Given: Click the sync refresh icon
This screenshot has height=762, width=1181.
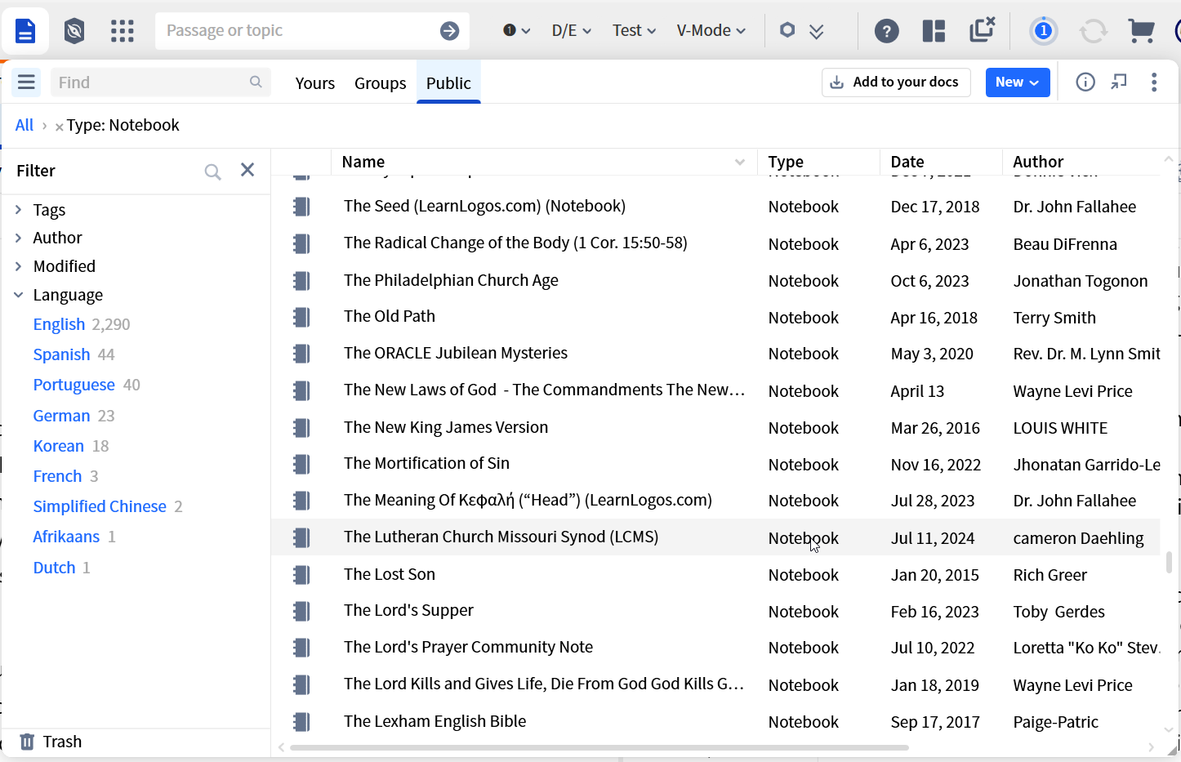Looking at the screenshot, I should (1093, 31).
